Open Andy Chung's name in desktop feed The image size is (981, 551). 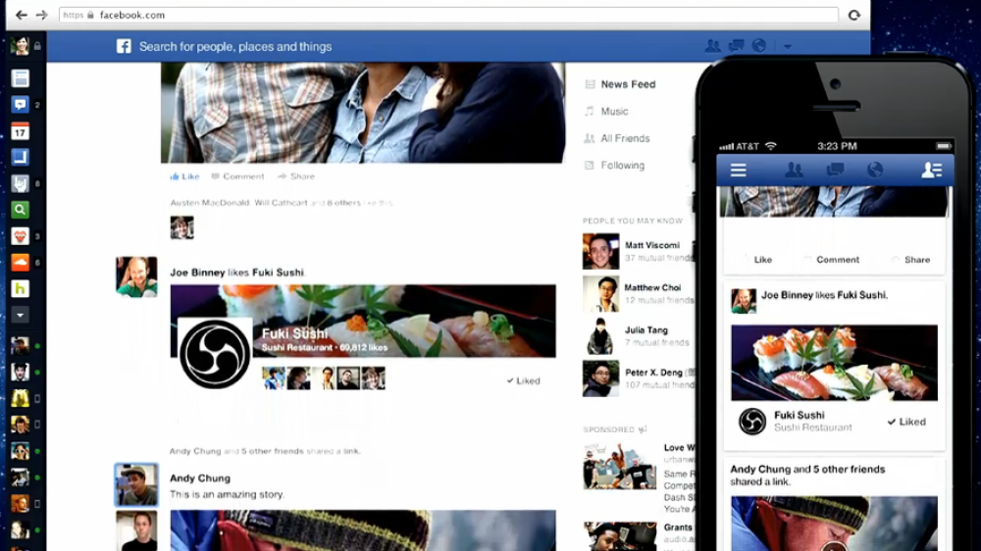pyautogui.click(x=200, y=477)
